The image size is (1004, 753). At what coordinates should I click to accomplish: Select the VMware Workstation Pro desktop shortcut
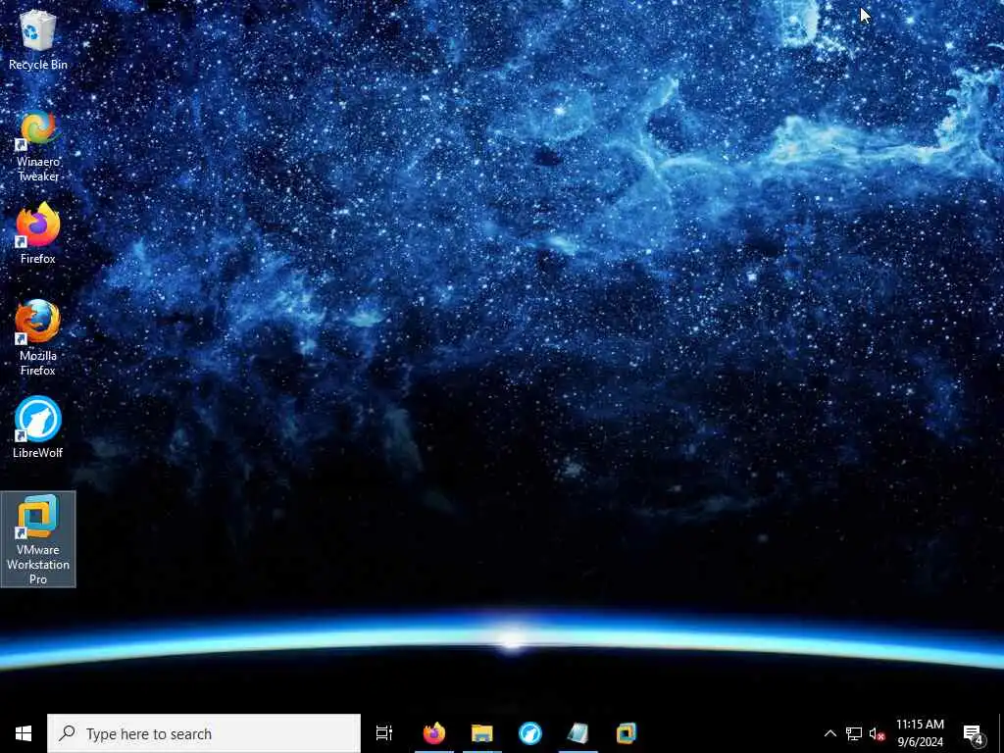pos(38,539)
